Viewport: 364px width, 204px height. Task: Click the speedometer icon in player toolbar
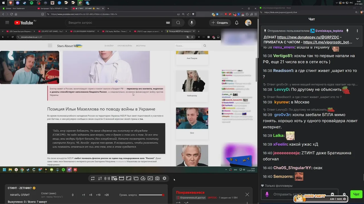(x=143, y=178)
